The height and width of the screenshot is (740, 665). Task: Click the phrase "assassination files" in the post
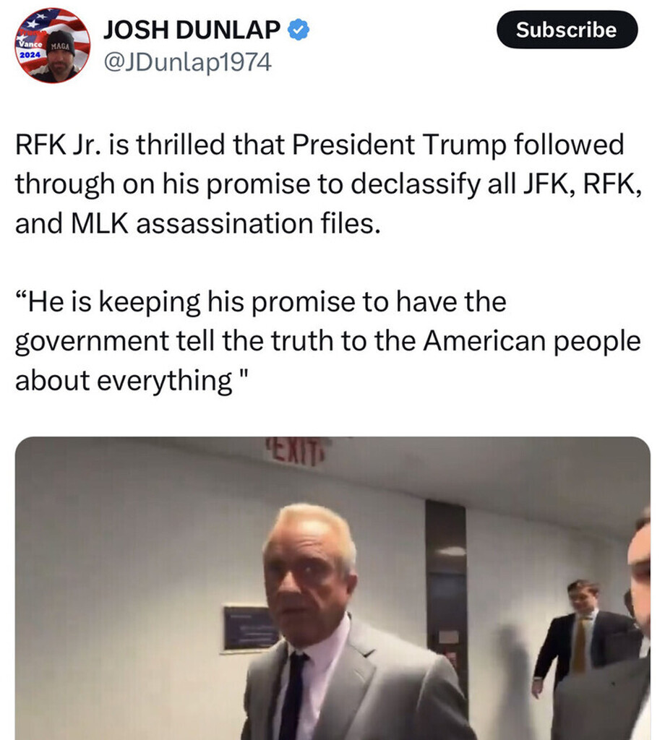258,223
